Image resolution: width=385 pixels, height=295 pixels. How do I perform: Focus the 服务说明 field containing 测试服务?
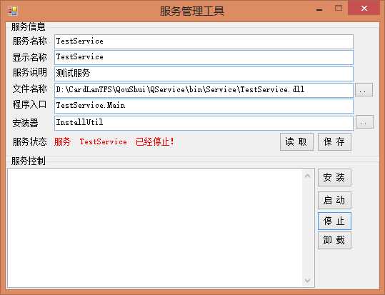coord(204,74)
